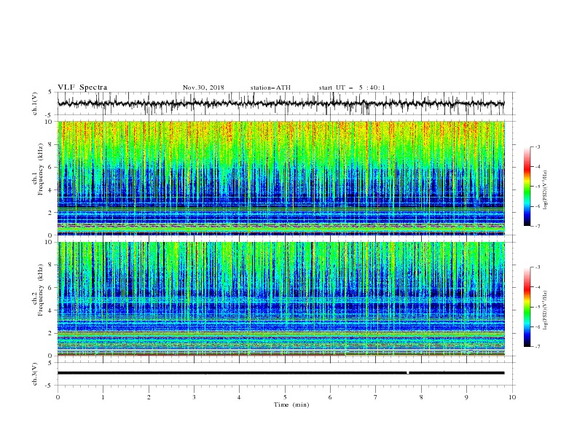Click the "-3" label on ch.1 colorbar
Screen dimensions: 577x446
point(538,146)
